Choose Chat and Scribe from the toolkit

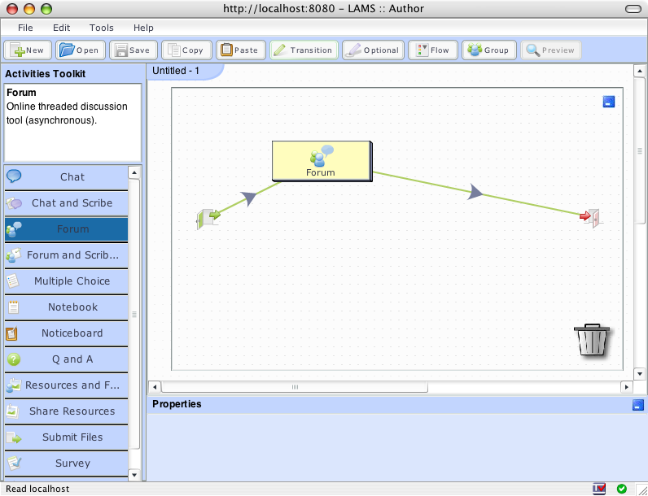(x=72, y=203)
